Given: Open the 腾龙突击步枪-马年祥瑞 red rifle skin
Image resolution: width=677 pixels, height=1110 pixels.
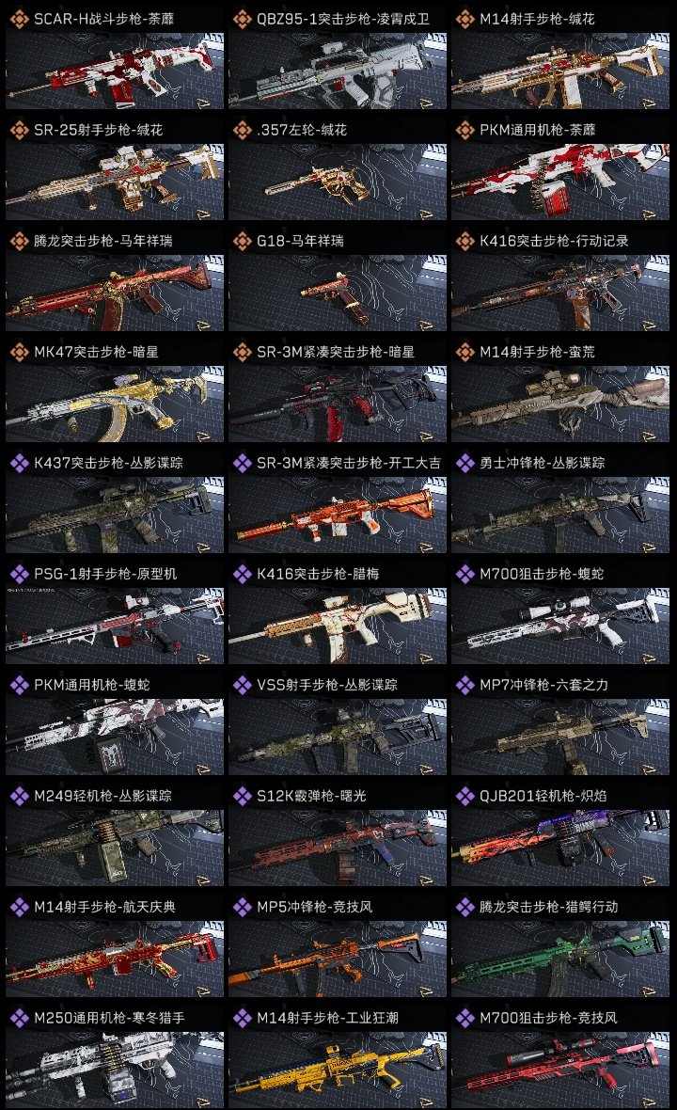Looking at the screenshot, I should [115, 293].
